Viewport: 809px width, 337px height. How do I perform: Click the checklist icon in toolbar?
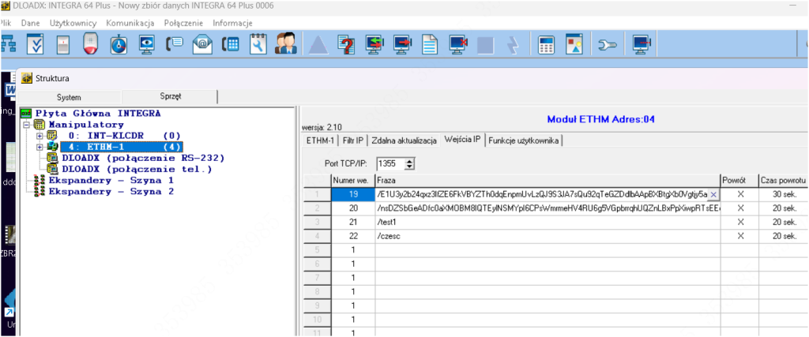click(x=36, y=44)
